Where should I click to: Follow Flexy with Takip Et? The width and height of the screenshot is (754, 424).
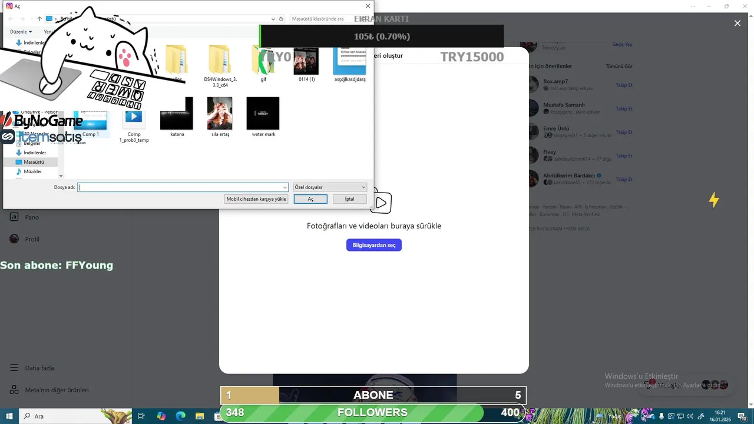(x=624, y=156)
